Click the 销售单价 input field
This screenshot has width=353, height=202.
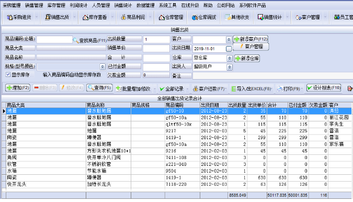point(156,48)
